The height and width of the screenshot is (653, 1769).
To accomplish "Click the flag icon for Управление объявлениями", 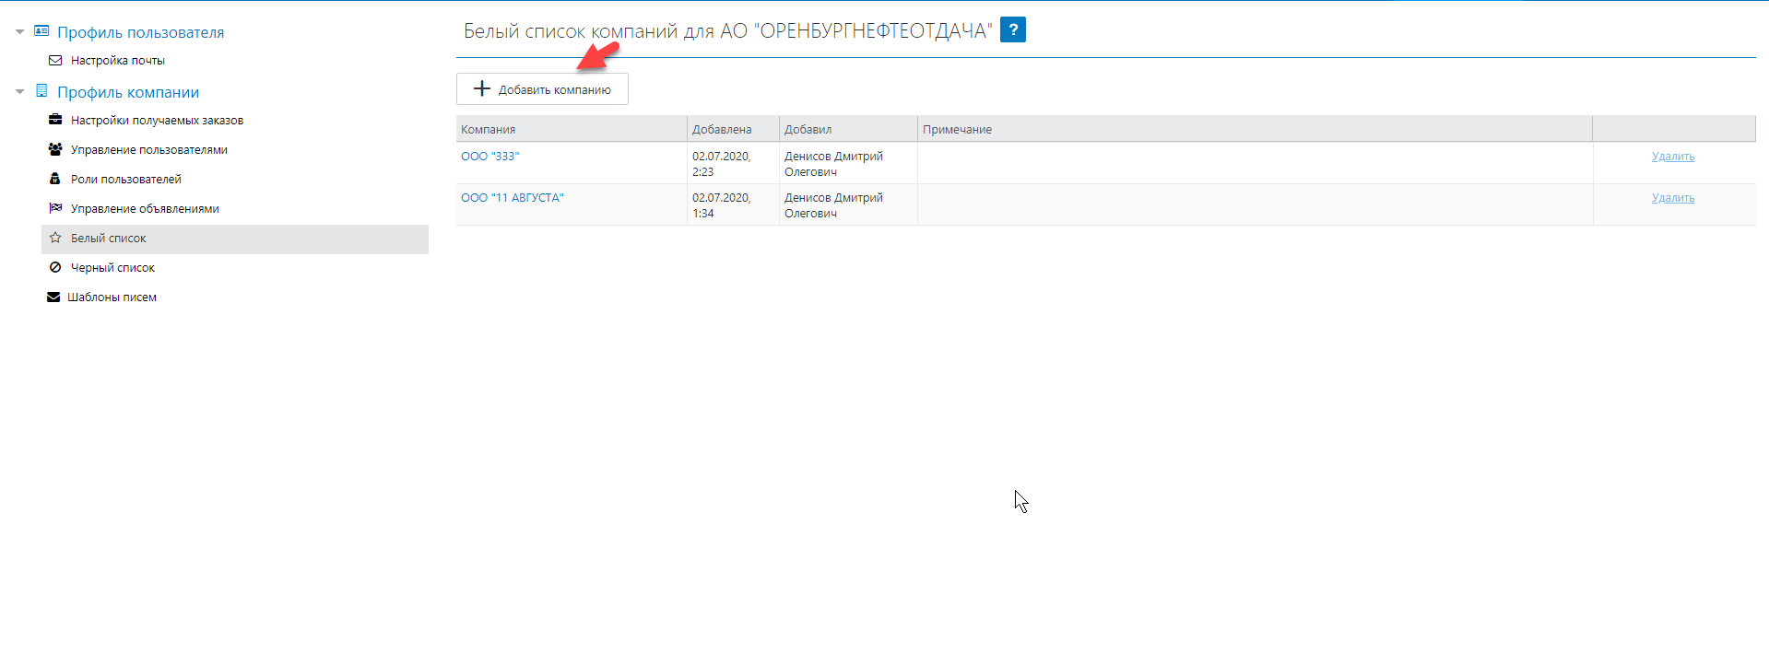I will [x=55, y=208].
